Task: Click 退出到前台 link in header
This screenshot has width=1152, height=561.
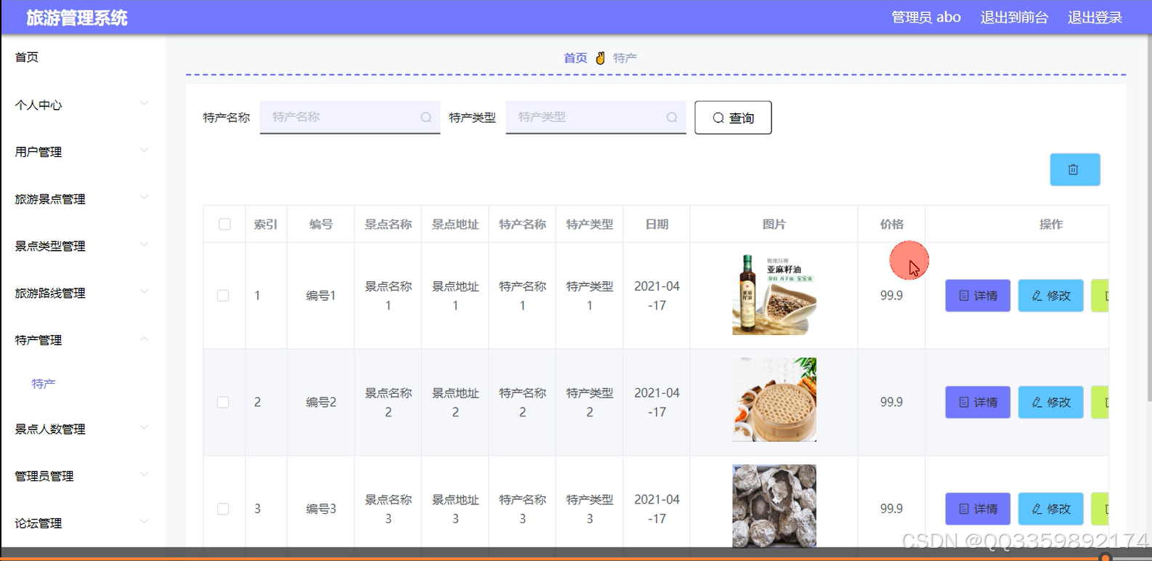Action: pyautogui.click(x=1014, y=17)
